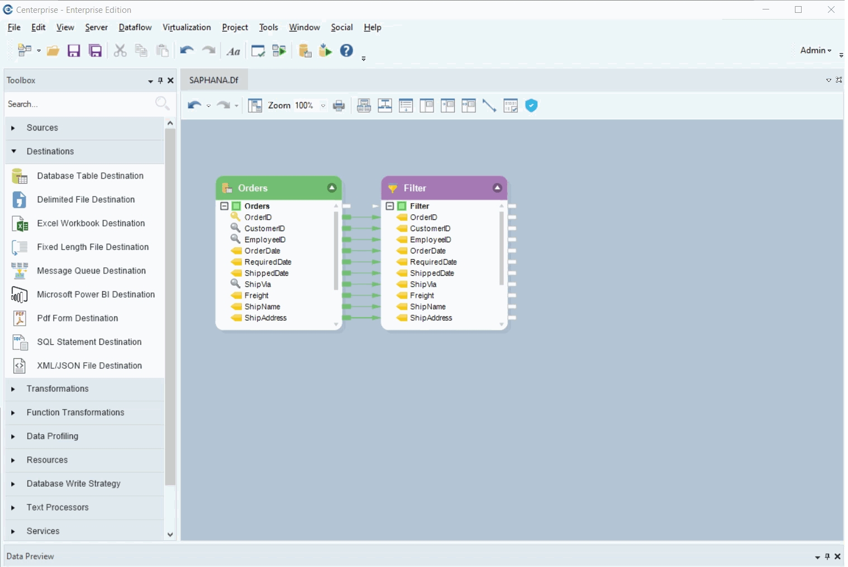Select the Microsoft Power BI Destination tool

(96, 295)
